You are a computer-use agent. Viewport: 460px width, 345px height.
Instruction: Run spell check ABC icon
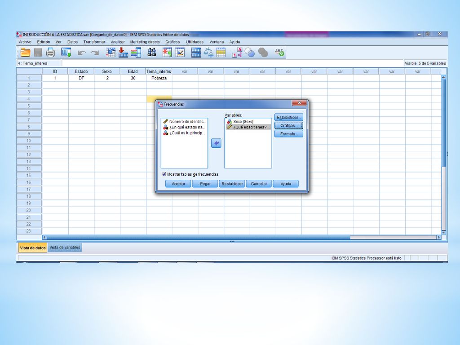tap(279, 53)
